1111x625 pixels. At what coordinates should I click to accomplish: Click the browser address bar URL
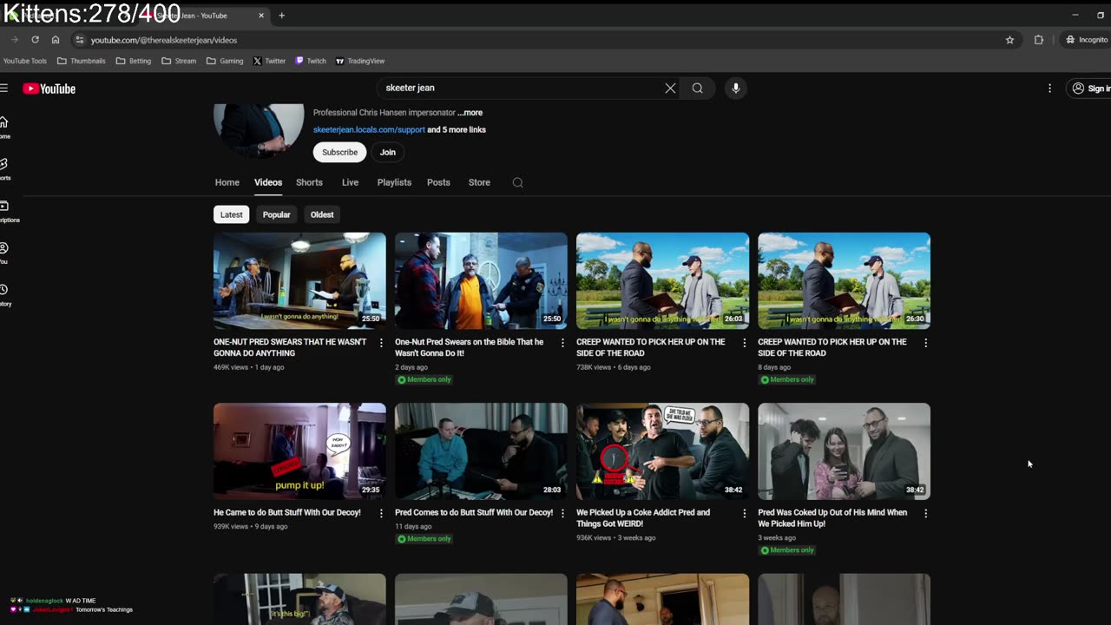pos(164,40)
